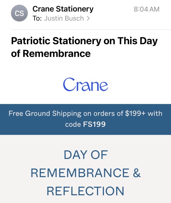Tap the "$199+" amount in the banner
Image resolution: width=171 pixels, height=203 pixels.
[135, 113]
